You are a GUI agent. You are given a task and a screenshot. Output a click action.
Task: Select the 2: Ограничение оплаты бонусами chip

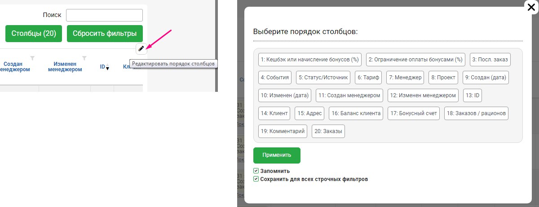(415, 60)
